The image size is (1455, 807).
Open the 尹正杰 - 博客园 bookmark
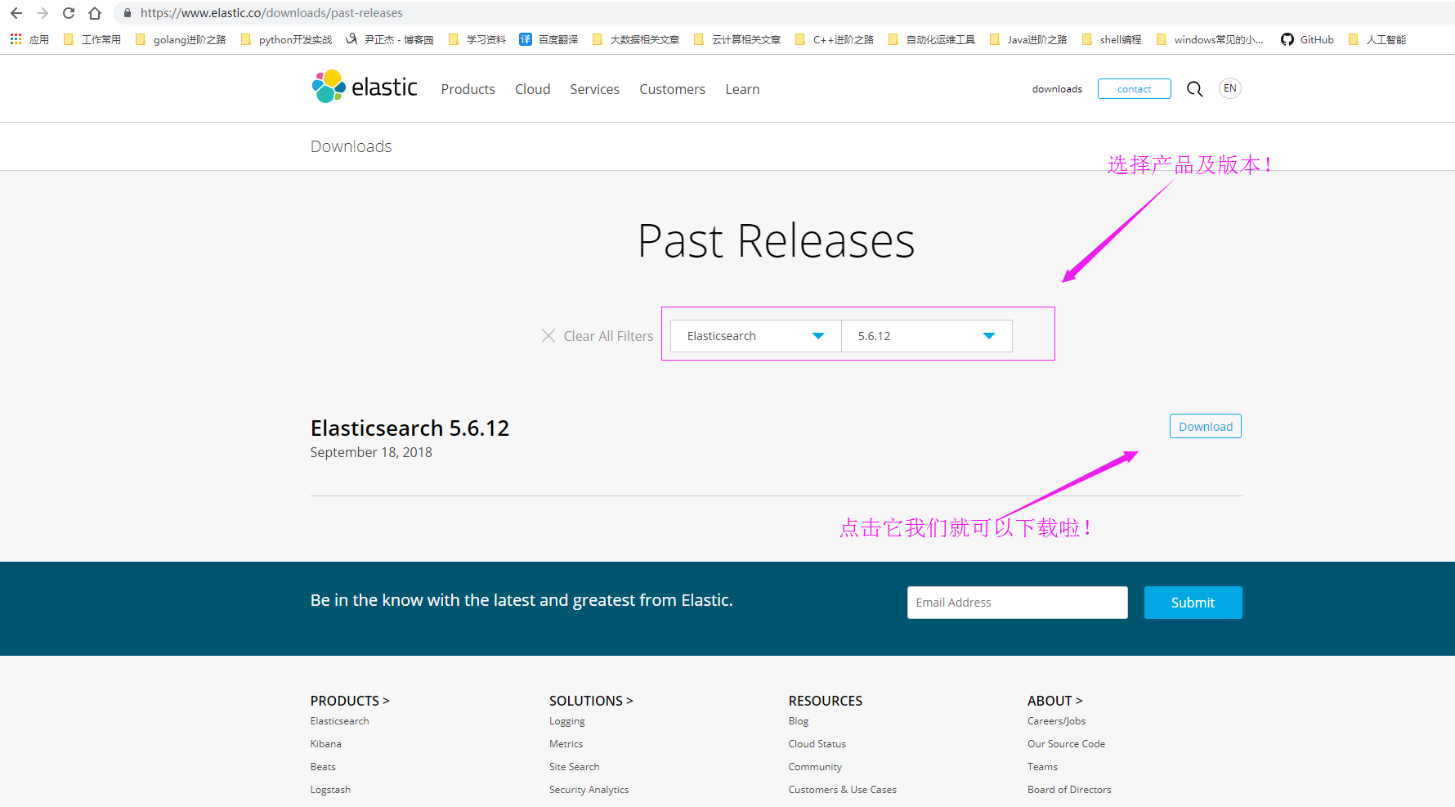coord(390,39)
